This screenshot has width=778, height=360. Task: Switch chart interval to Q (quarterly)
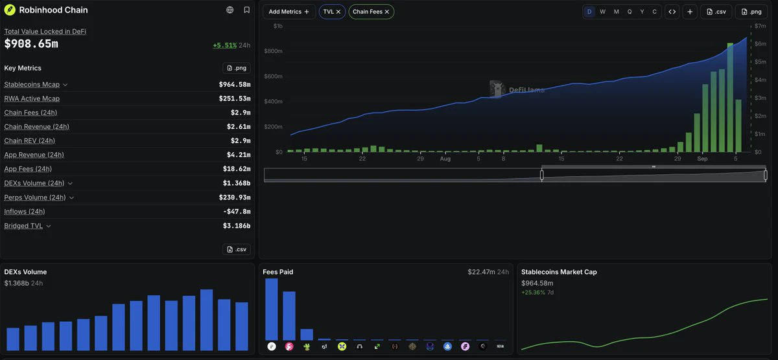(x=630, y=12)
